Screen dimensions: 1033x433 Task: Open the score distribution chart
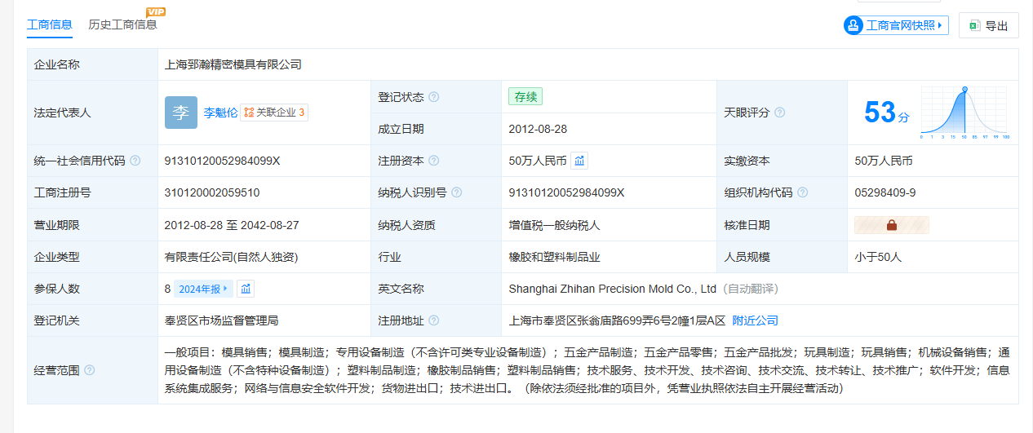[x=965, y=113]
